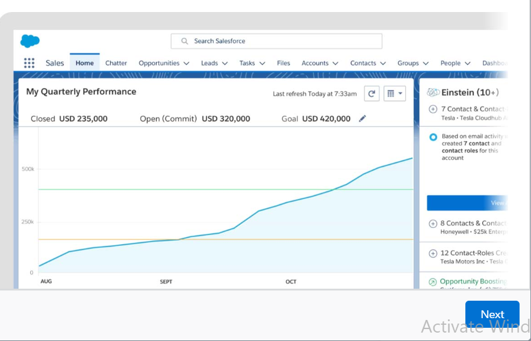Image resolution: width=531 pixels, height=341 pixels.
Task: Click the Last refresh Today at 7:33am text
Action: pos(315,94)
